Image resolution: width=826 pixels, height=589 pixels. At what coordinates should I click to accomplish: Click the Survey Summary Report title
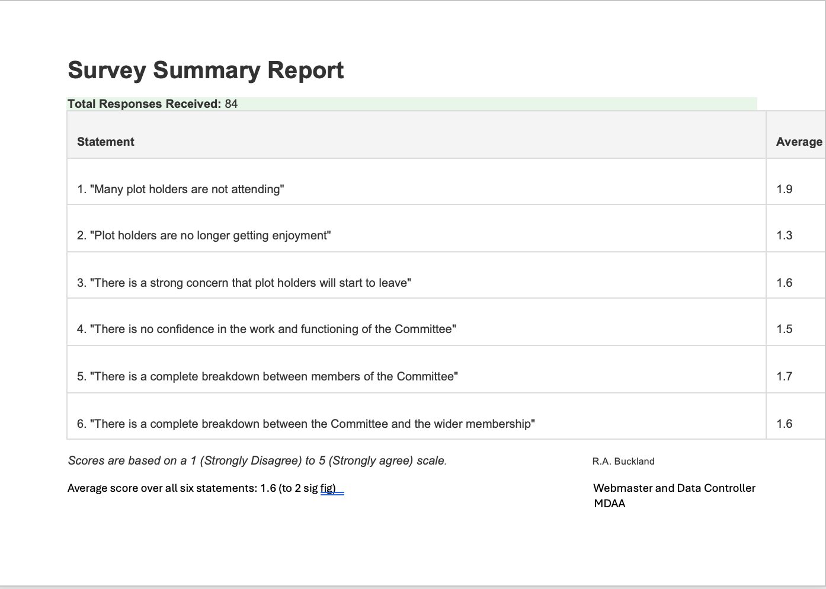click(x=206, y=70)
